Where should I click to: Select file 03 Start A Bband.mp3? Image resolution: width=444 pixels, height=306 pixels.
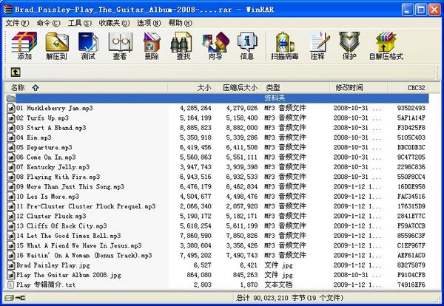click(51, 128)
